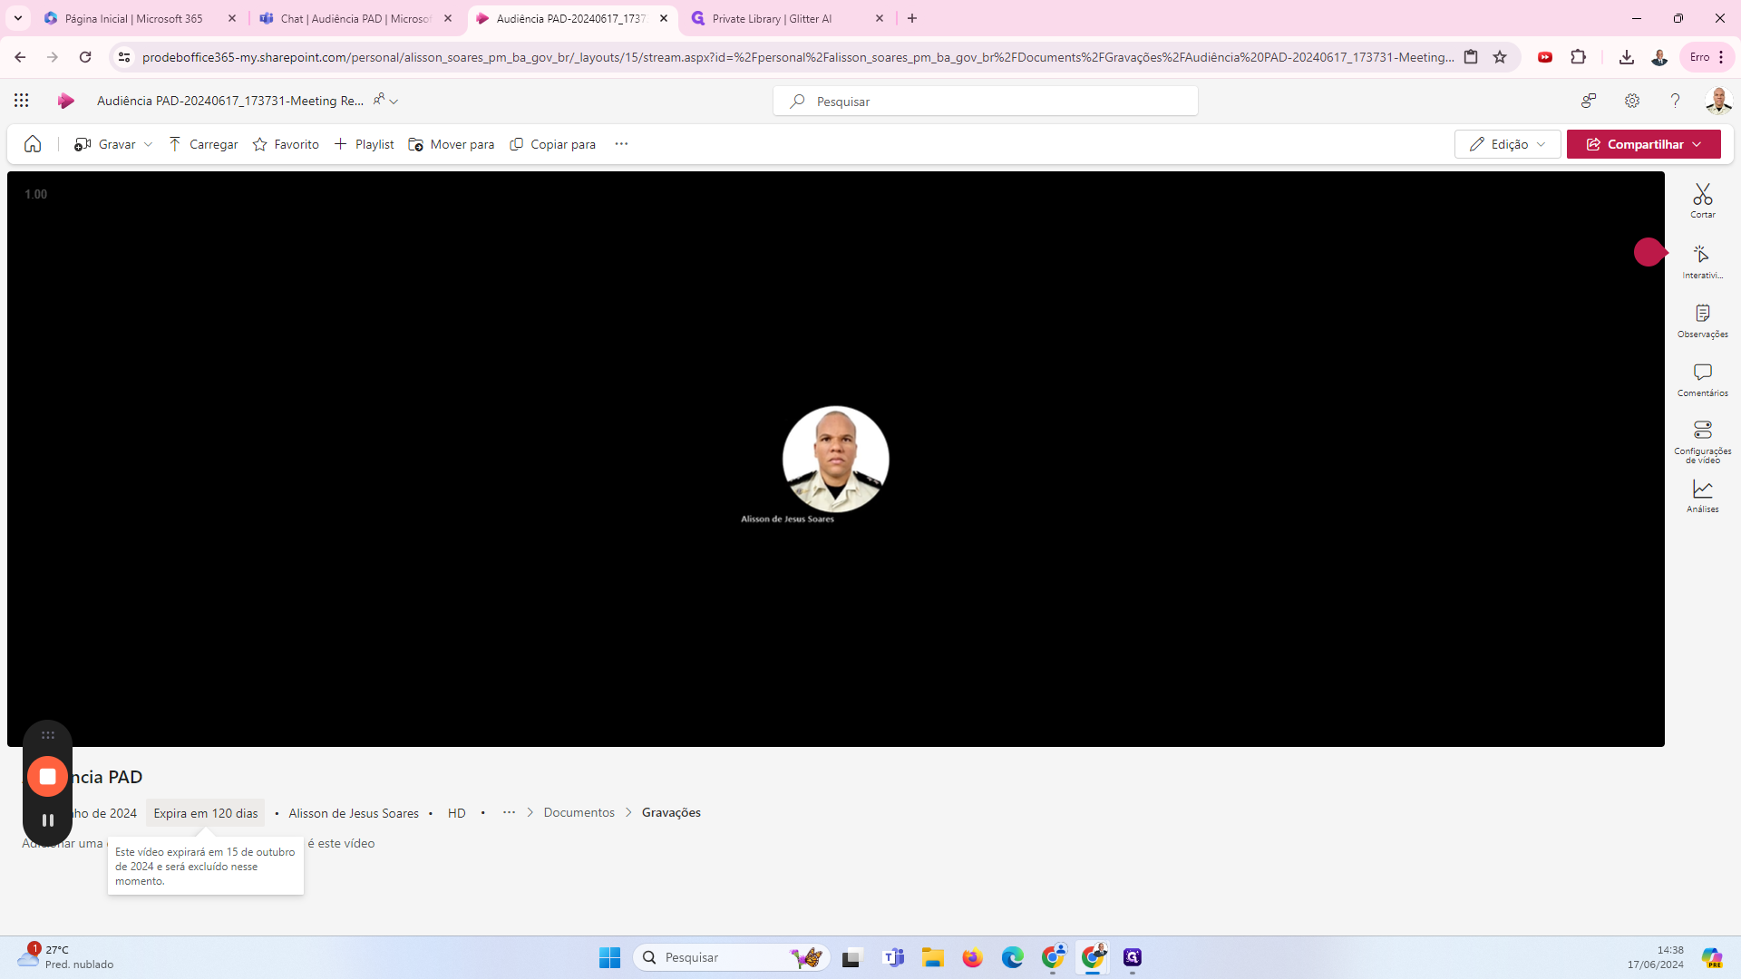Open Chrome downloads icon
Screen dimensions: 1741x979
1626,57
